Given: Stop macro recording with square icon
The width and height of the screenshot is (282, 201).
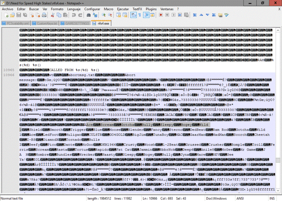Looking at the screenshot, I should tap(167, 15).
